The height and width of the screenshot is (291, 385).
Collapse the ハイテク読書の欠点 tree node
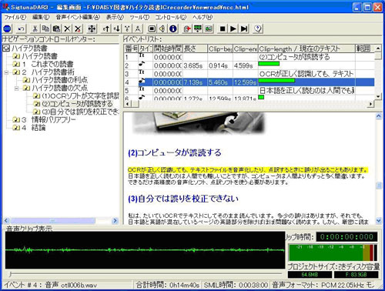click(17, 89)
